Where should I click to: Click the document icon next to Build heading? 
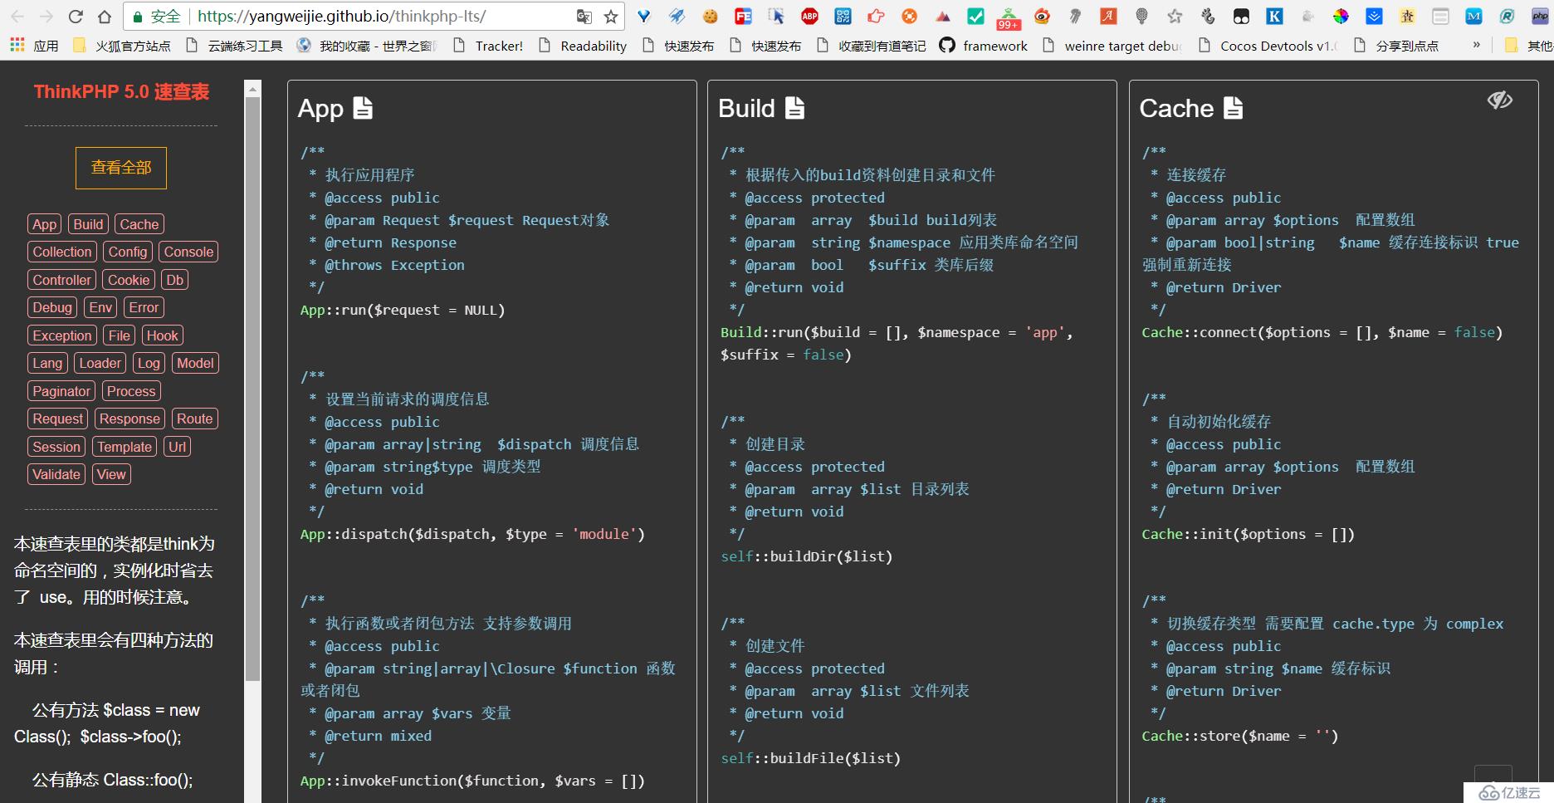click(794, 108)
